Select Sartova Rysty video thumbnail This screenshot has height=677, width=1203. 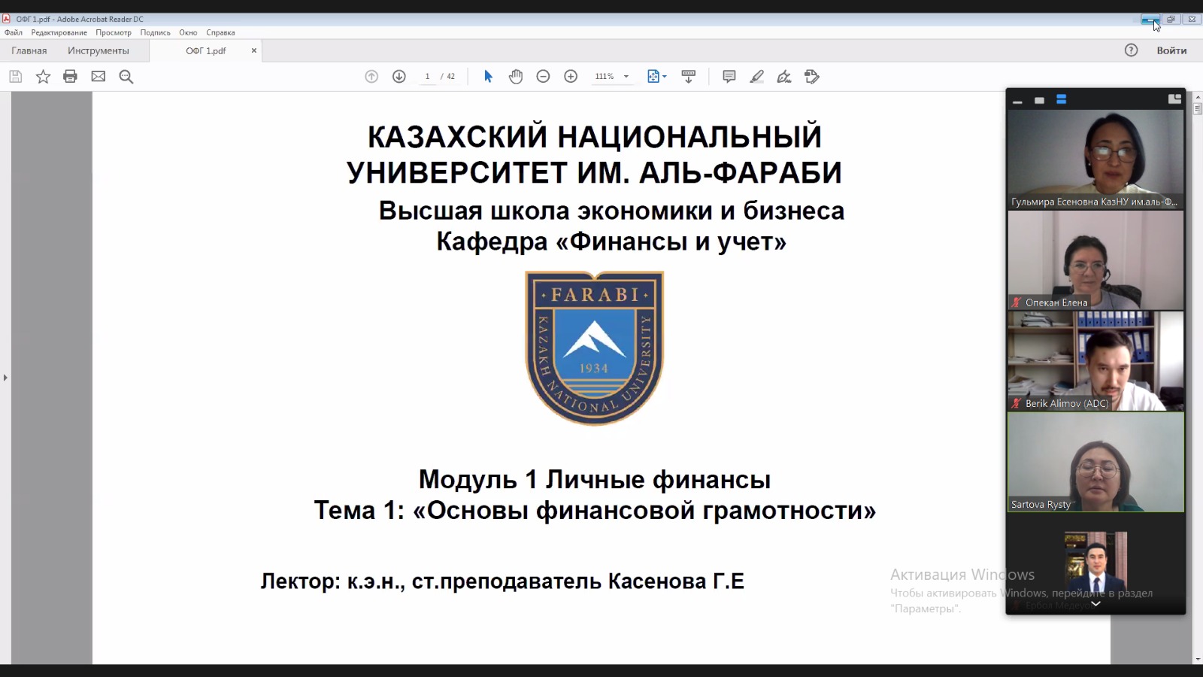point(1095,462)
